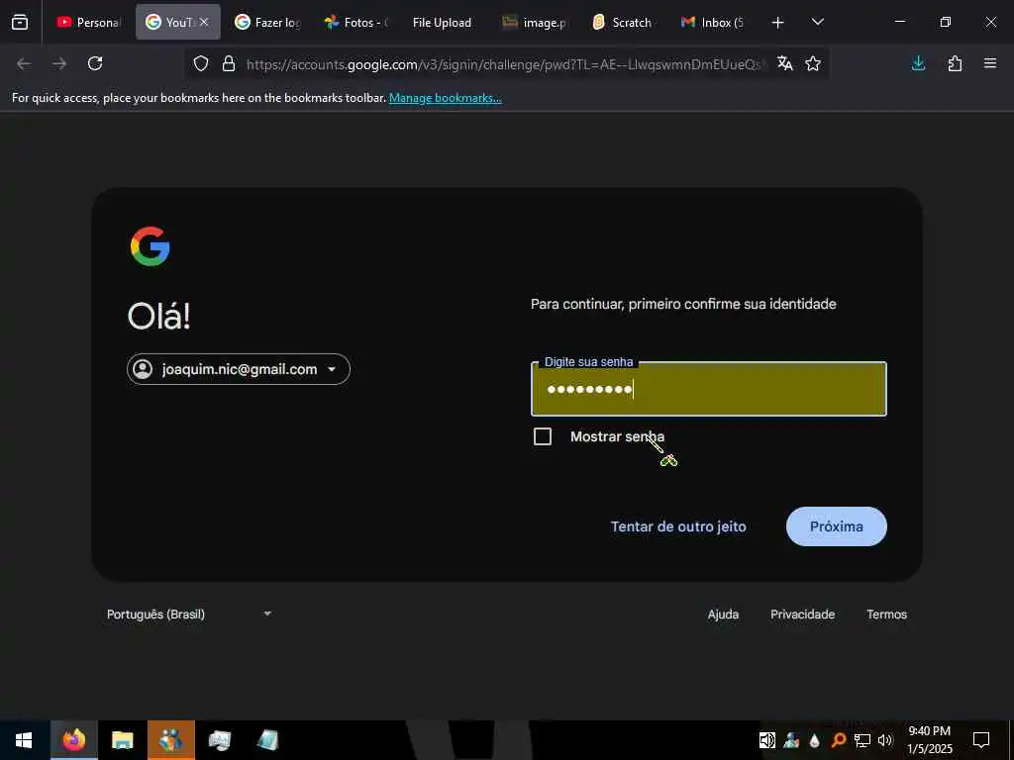Switch to the Fazer login tab

(x=267, y=22)
